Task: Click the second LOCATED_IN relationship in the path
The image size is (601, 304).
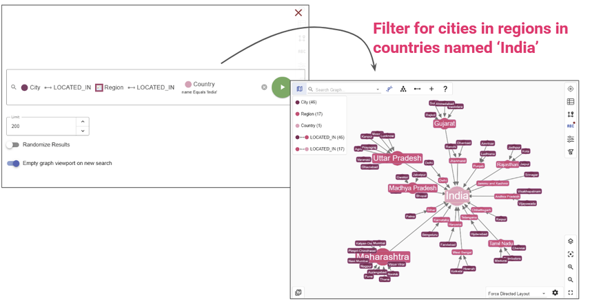Action: coord(151,87)
